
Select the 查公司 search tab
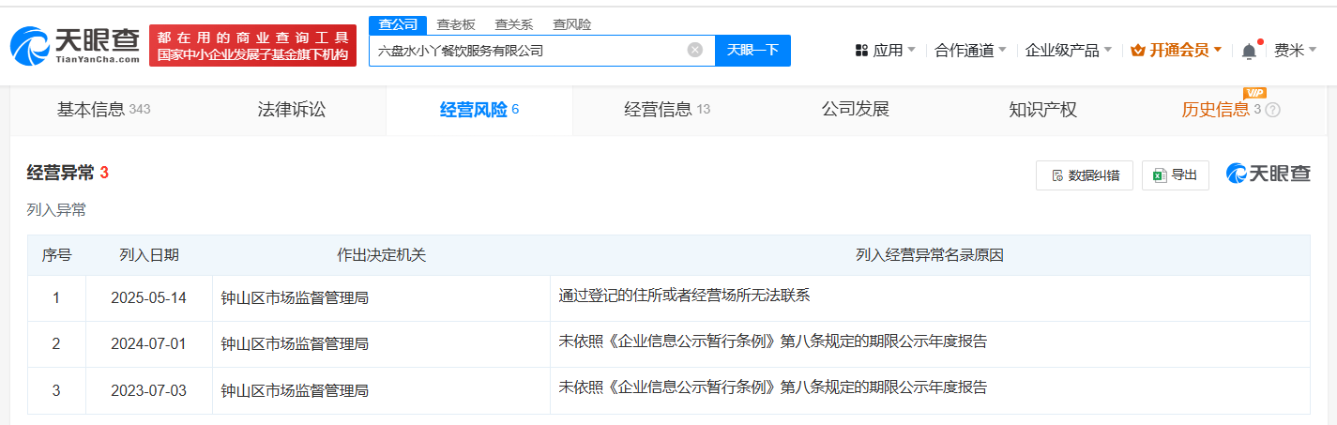[x=398, y=24]
